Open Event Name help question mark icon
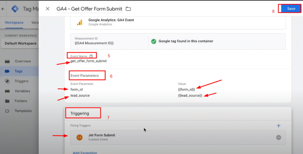The image size is (303, 154). (x=91, y=56)
